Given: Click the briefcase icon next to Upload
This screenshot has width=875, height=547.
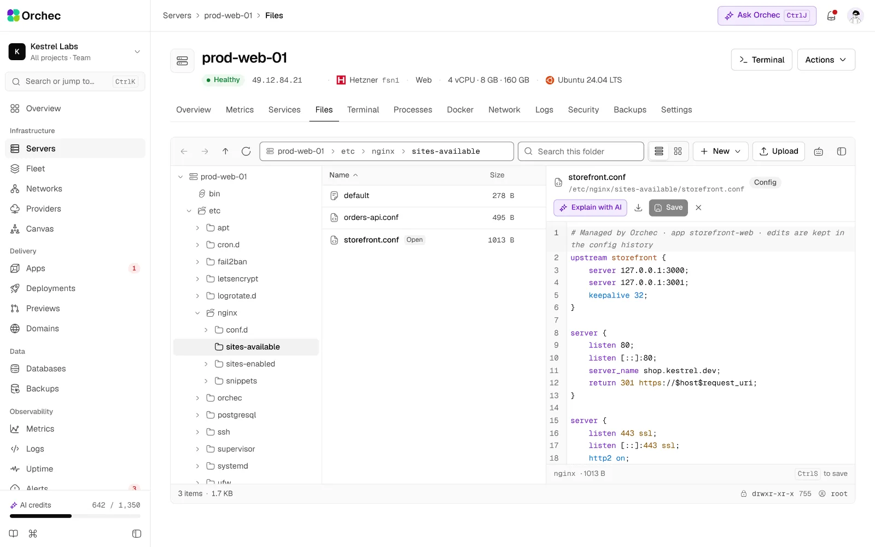Looking at the screenshot, I should click(819, 152).
